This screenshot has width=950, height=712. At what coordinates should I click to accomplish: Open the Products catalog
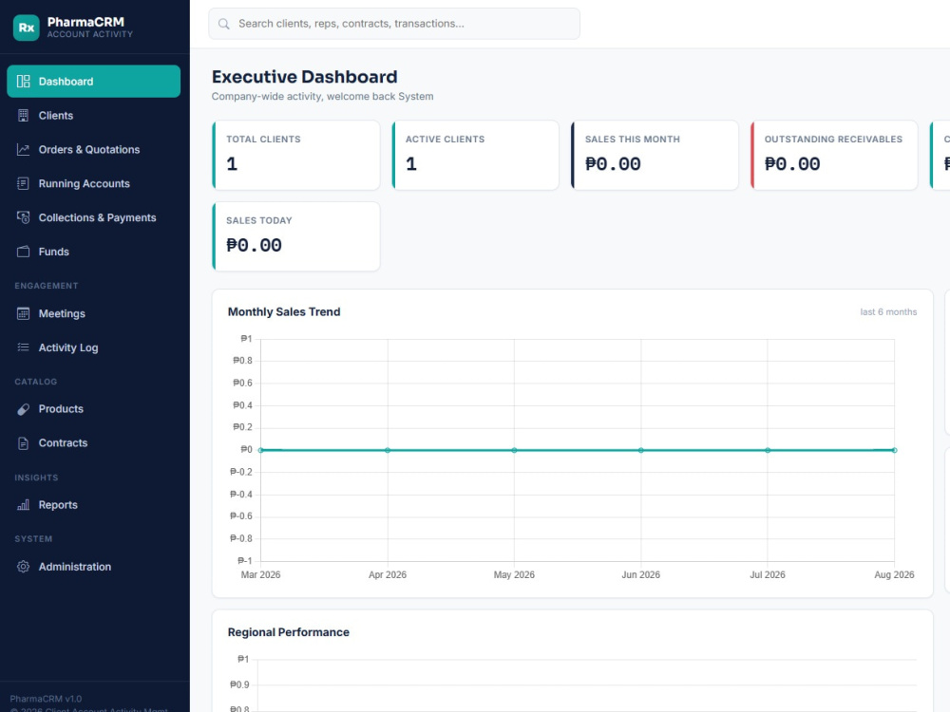tap(93, 409)
